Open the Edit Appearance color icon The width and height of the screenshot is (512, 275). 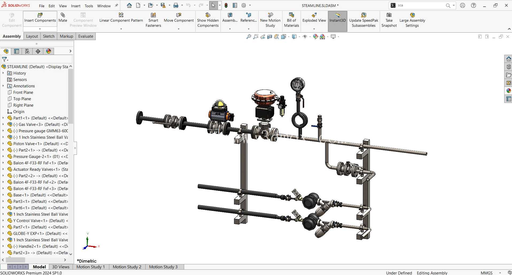(x=316, y=37)
